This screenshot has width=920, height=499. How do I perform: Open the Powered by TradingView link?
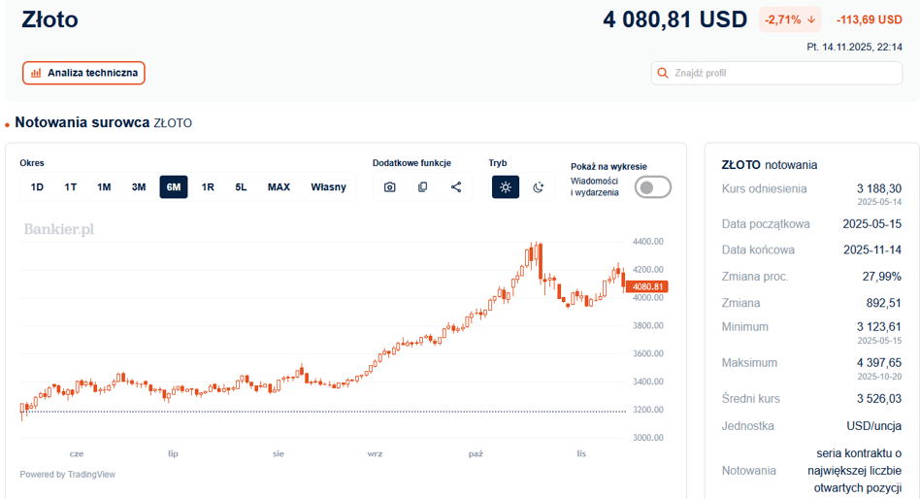click(67, 475)
